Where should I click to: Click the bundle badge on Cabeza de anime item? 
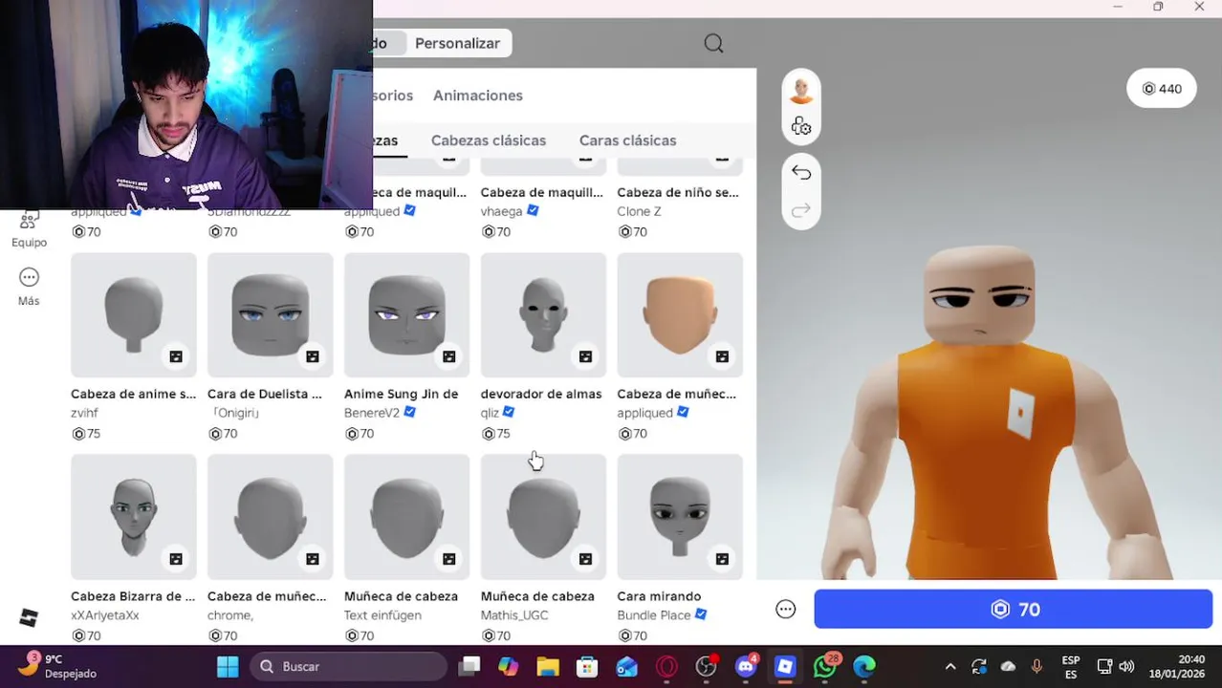coord(176,356)
